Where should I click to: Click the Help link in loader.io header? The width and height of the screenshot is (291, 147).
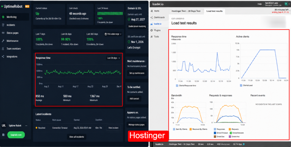pos(260,4)
